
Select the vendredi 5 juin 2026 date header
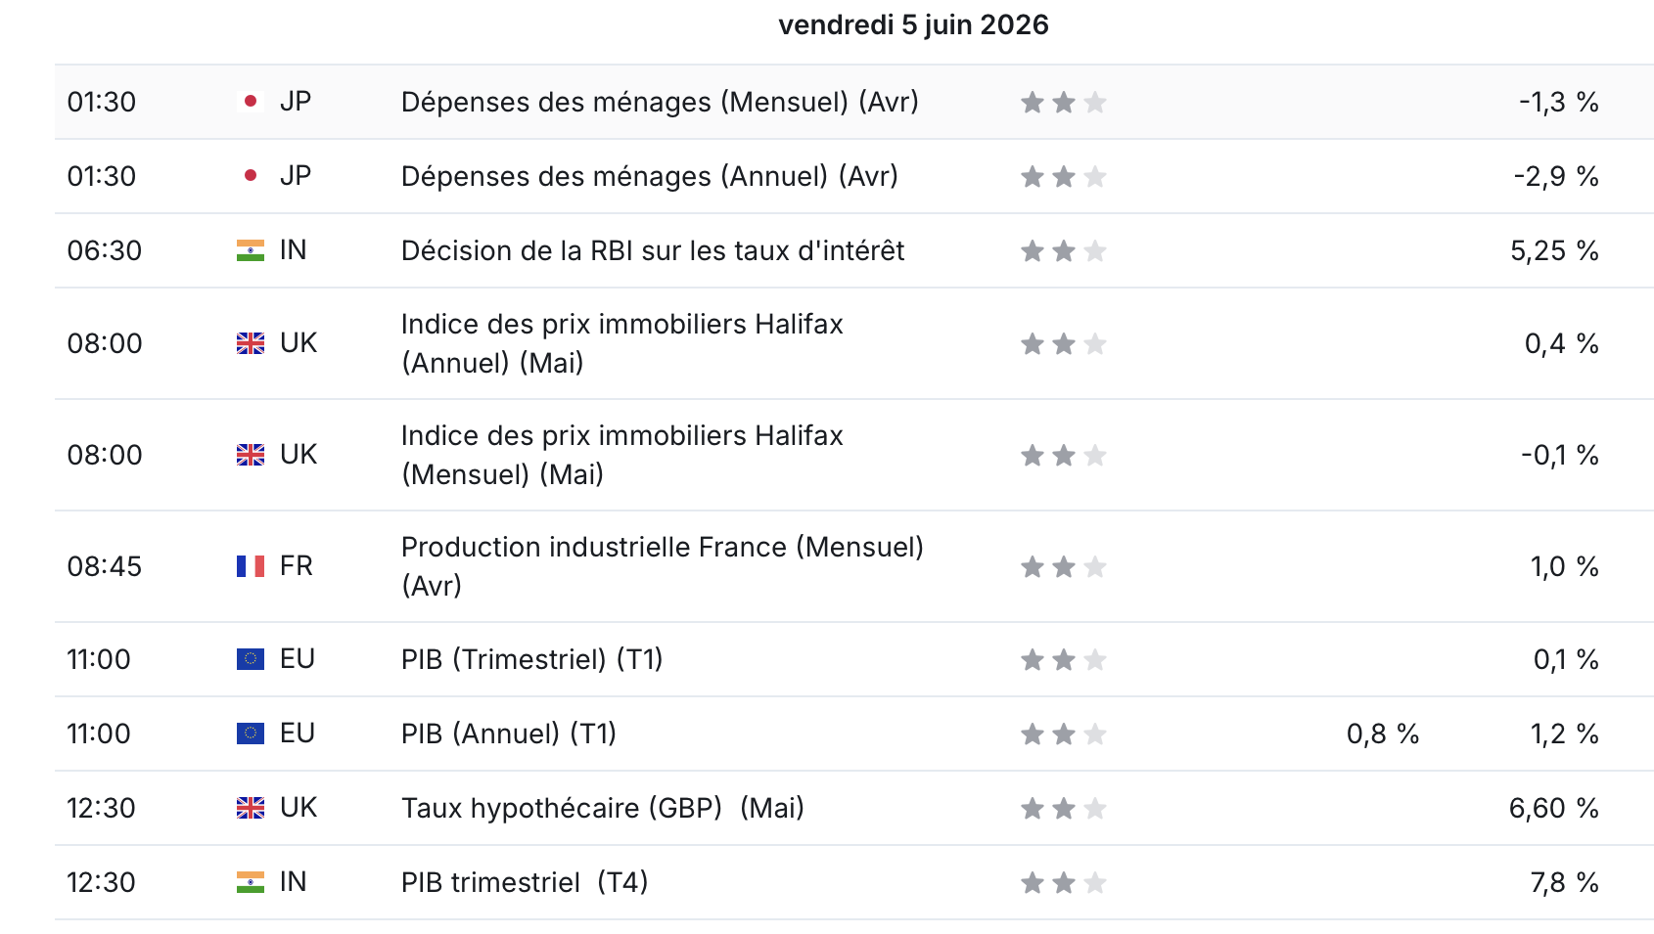[913, 24]
